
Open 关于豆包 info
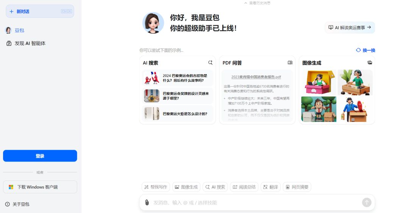21,204
